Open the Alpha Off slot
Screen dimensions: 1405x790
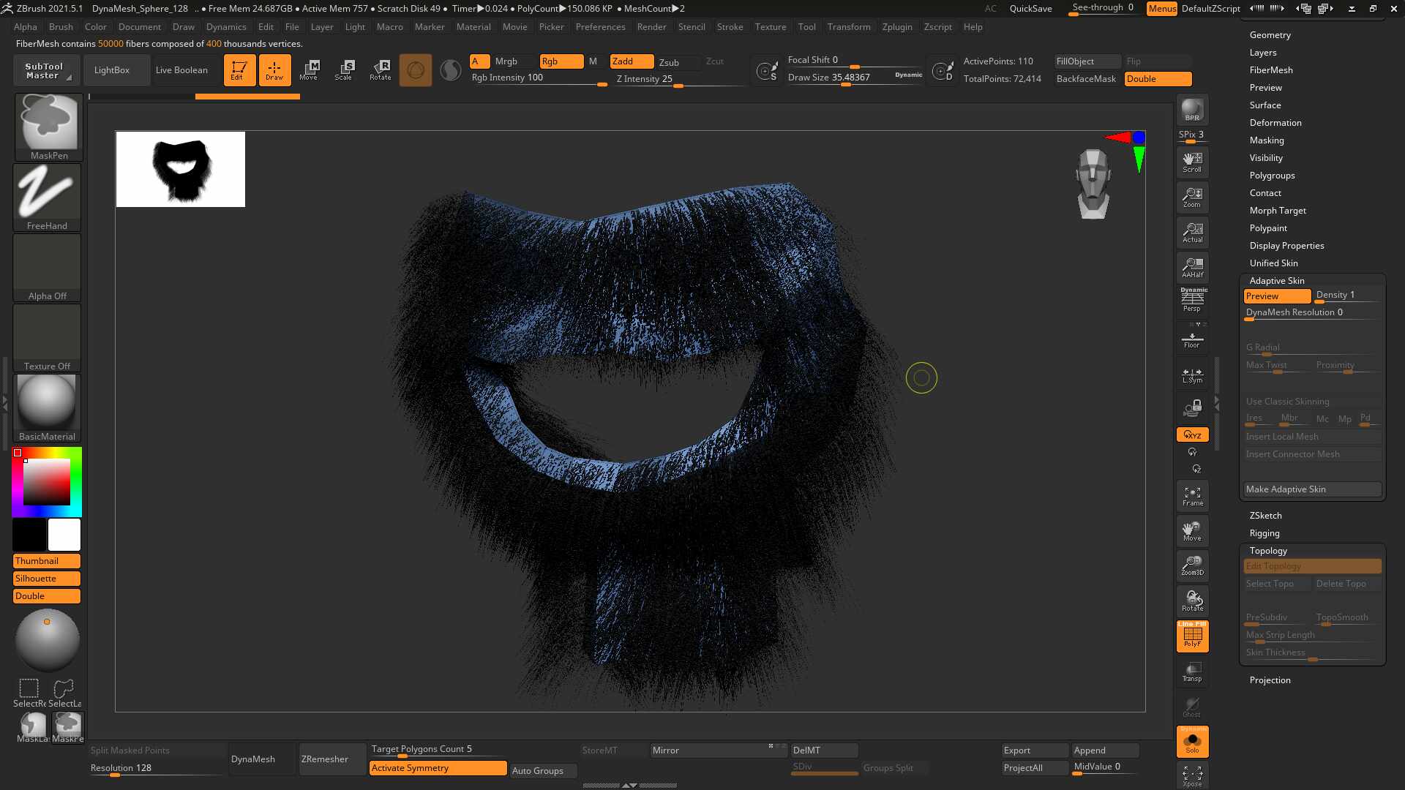click(x=48, y=267)
